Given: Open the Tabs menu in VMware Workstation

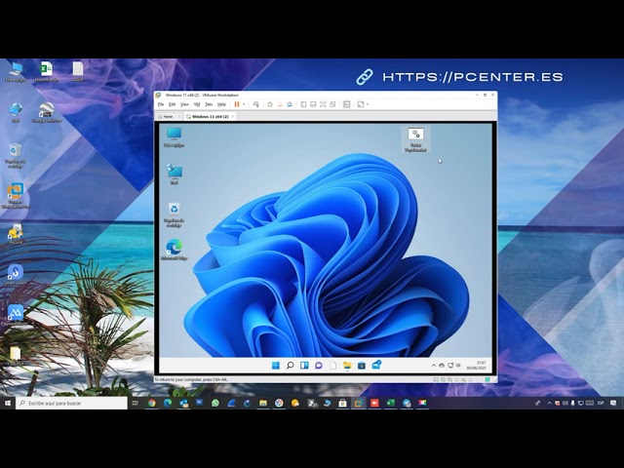Looking at the screenshot, I should [x=209, y=104].
